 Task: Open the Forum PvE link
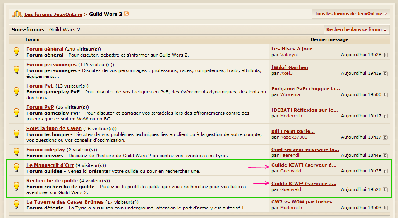(x=40, y=86)
